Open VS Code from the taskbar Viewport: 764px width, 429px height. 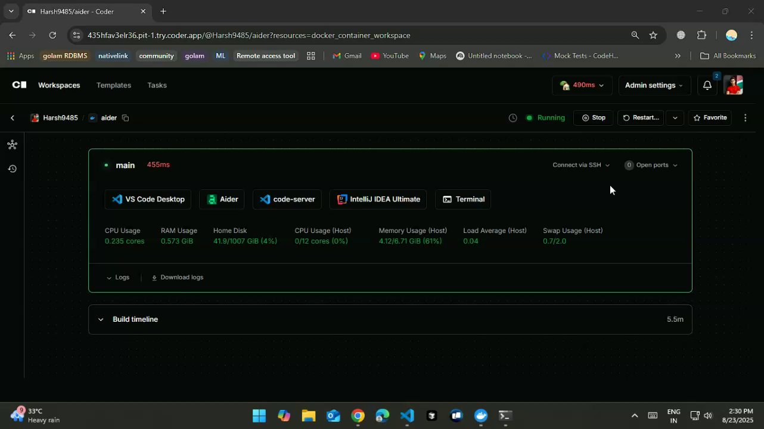point(407,416)
